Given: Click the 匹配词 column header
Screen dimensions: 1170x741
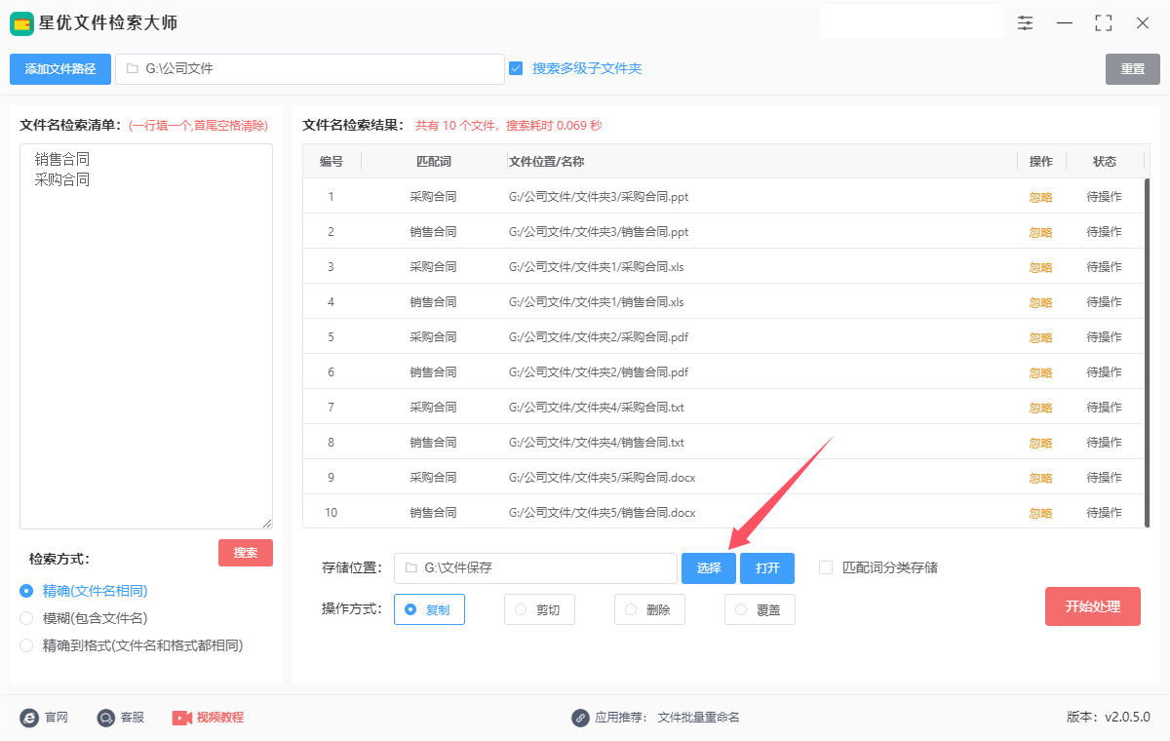Looking at the screenshot, I should coord(434,162).
